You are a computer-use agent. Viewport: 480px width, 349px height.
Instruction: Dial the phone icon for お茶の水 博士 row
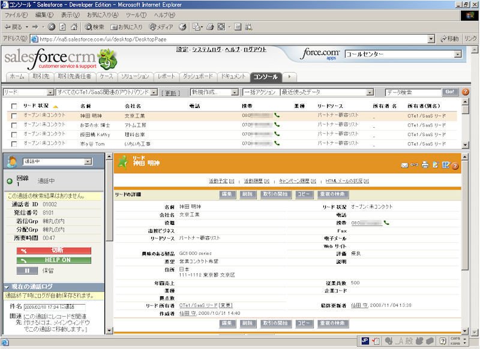(277, 125)
